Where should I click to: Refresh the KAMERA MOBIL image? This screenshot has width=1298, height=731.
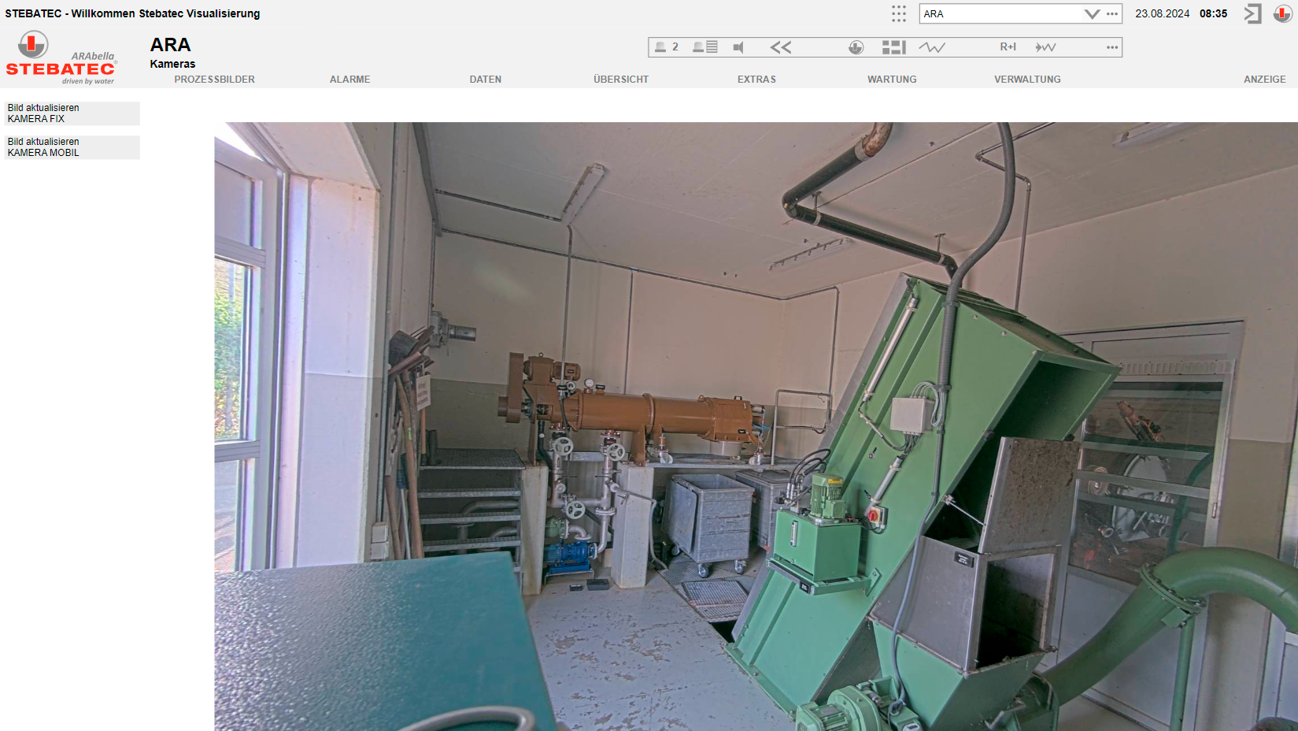coord(72,147)
